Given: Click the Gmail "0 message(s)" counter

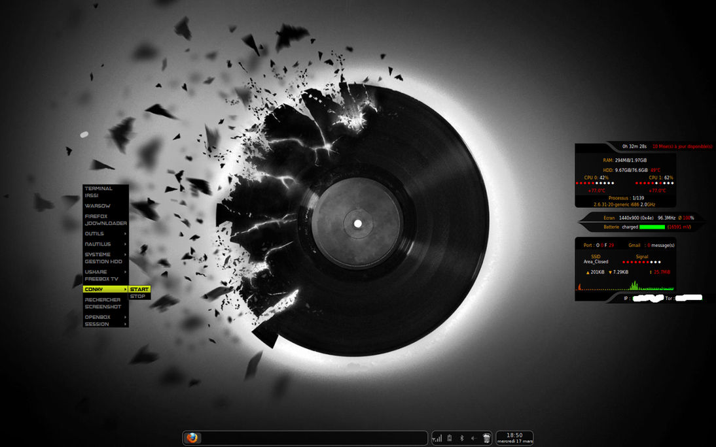Looking at the screenshot, I should click(661, 245).
